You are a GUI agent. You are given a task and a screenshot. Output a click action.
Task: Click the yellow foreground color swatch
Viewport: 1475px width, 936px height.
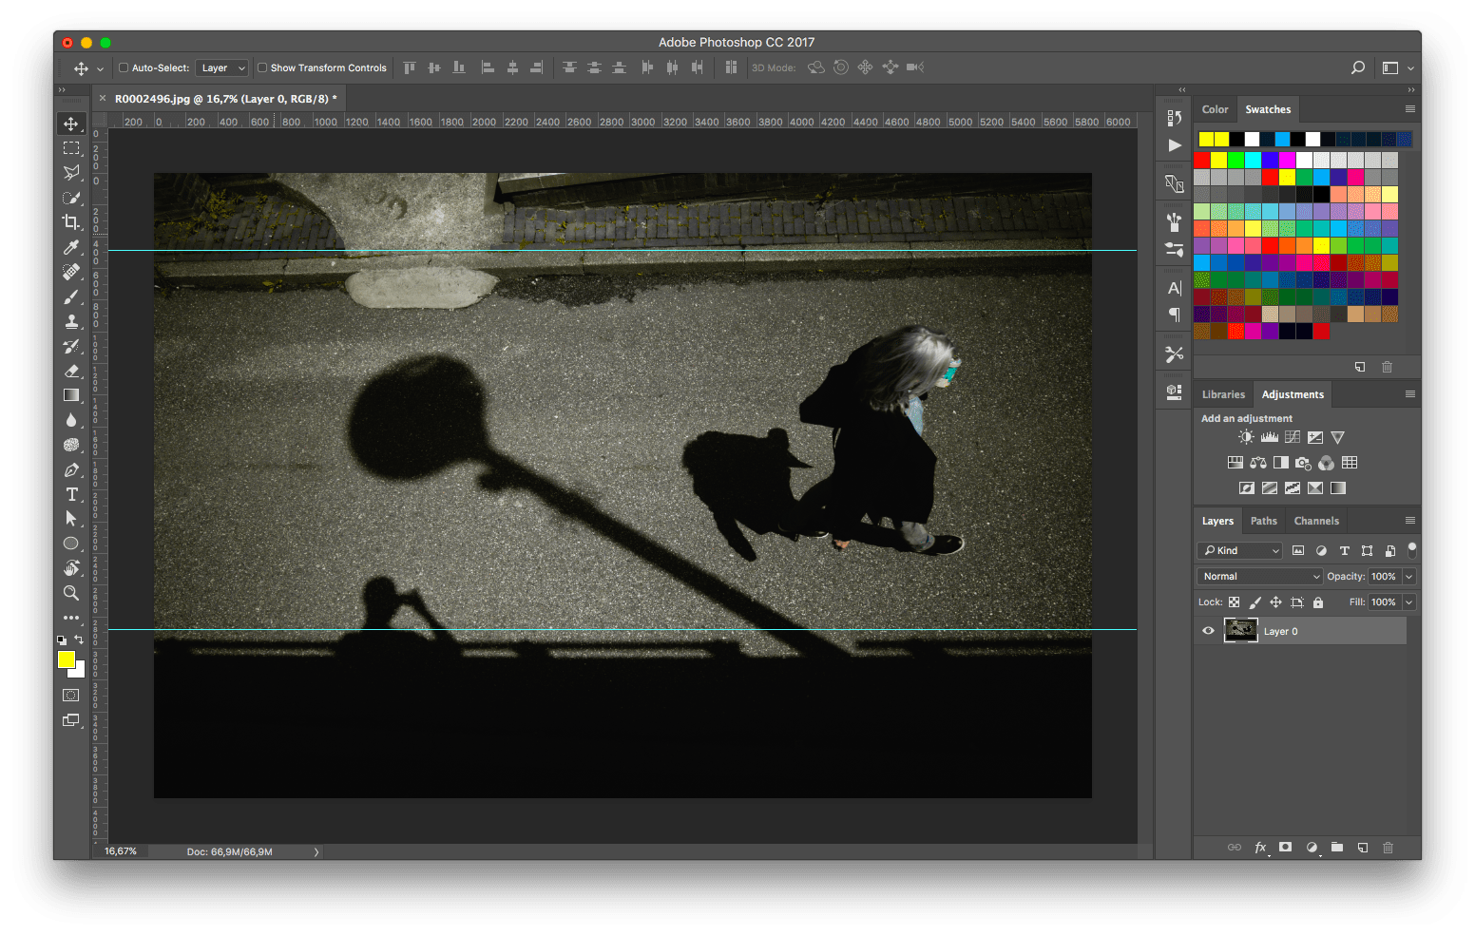66,659
